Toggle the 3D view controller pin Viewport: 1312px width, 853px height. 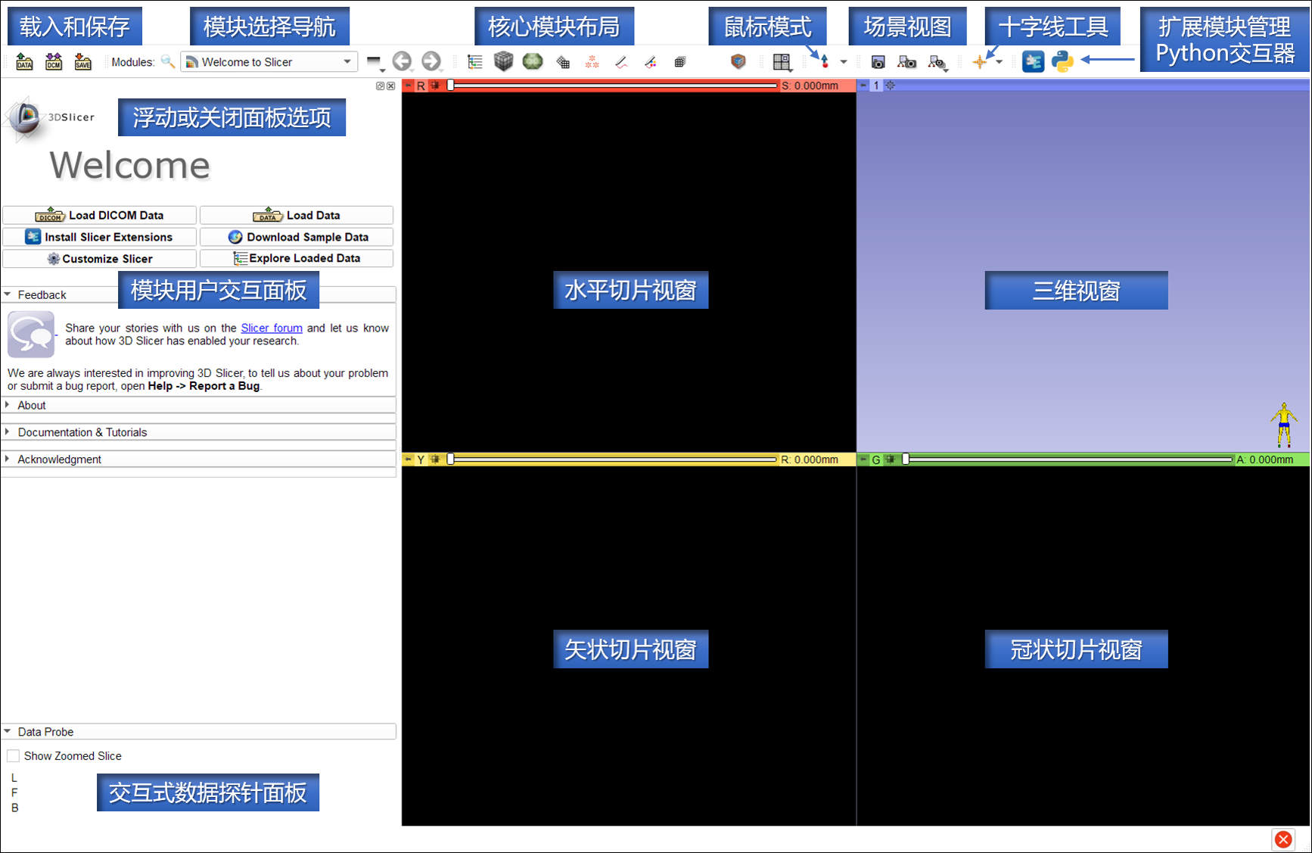tap(863, 86)
